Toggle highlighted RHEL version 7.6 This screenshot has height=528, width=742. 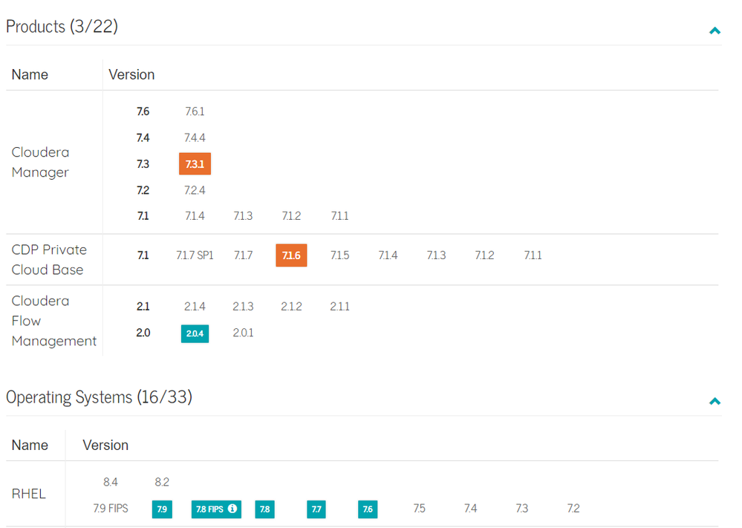(368, 509)
